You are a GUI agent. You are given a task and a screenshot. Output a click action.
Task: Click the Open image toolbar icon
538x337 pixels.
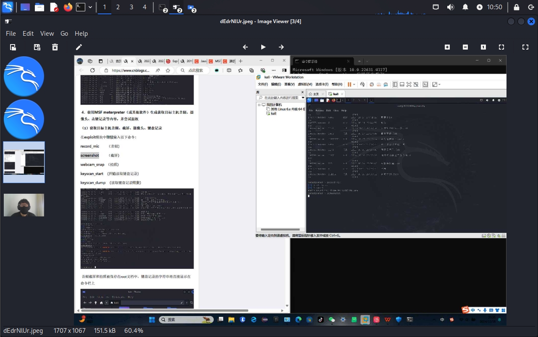13,47
